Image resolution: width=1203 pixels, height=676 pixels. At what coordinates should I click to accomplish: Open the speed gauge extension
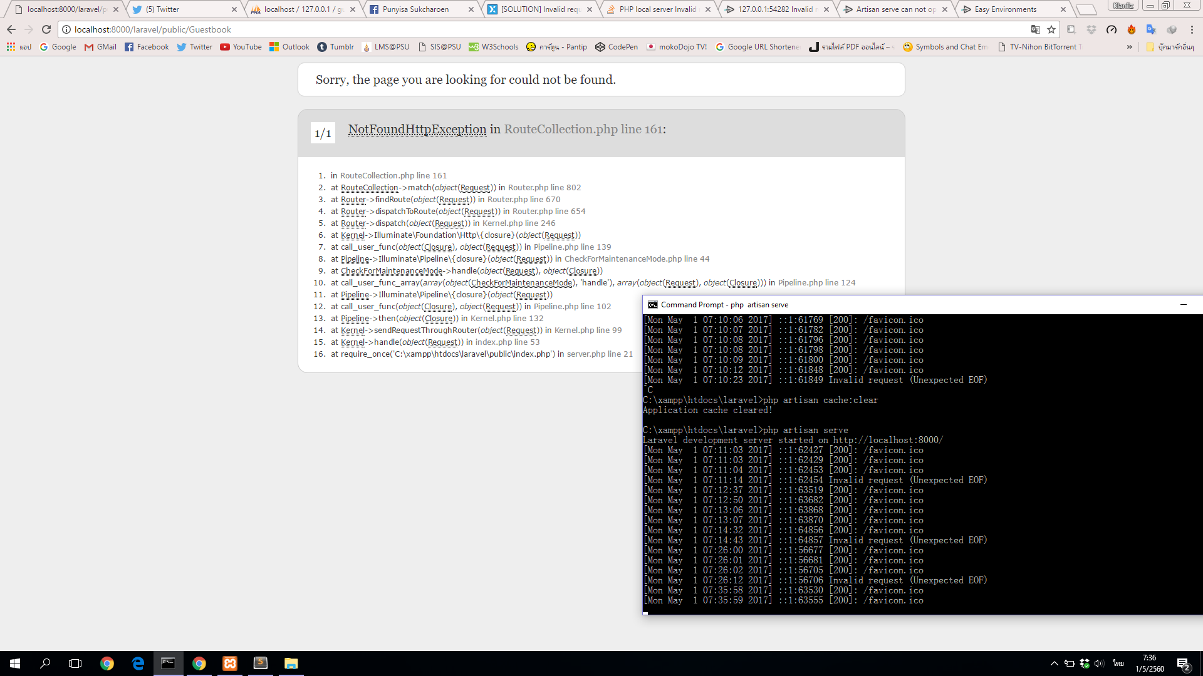coord(1112,29)
